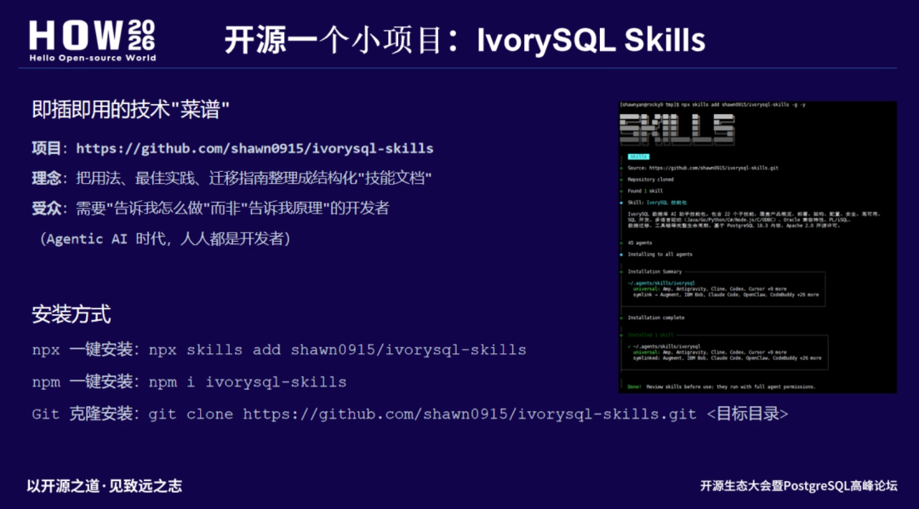The width and height of the screenshot is (919, 509).
Task: Click the footer text '开源生态大会暨PostgreSQL高峰论坛'
Action: (799, 485)
